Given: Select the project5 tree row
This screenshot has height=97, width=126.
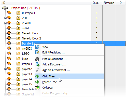Looking at the screenshot, I should [27, 84].
